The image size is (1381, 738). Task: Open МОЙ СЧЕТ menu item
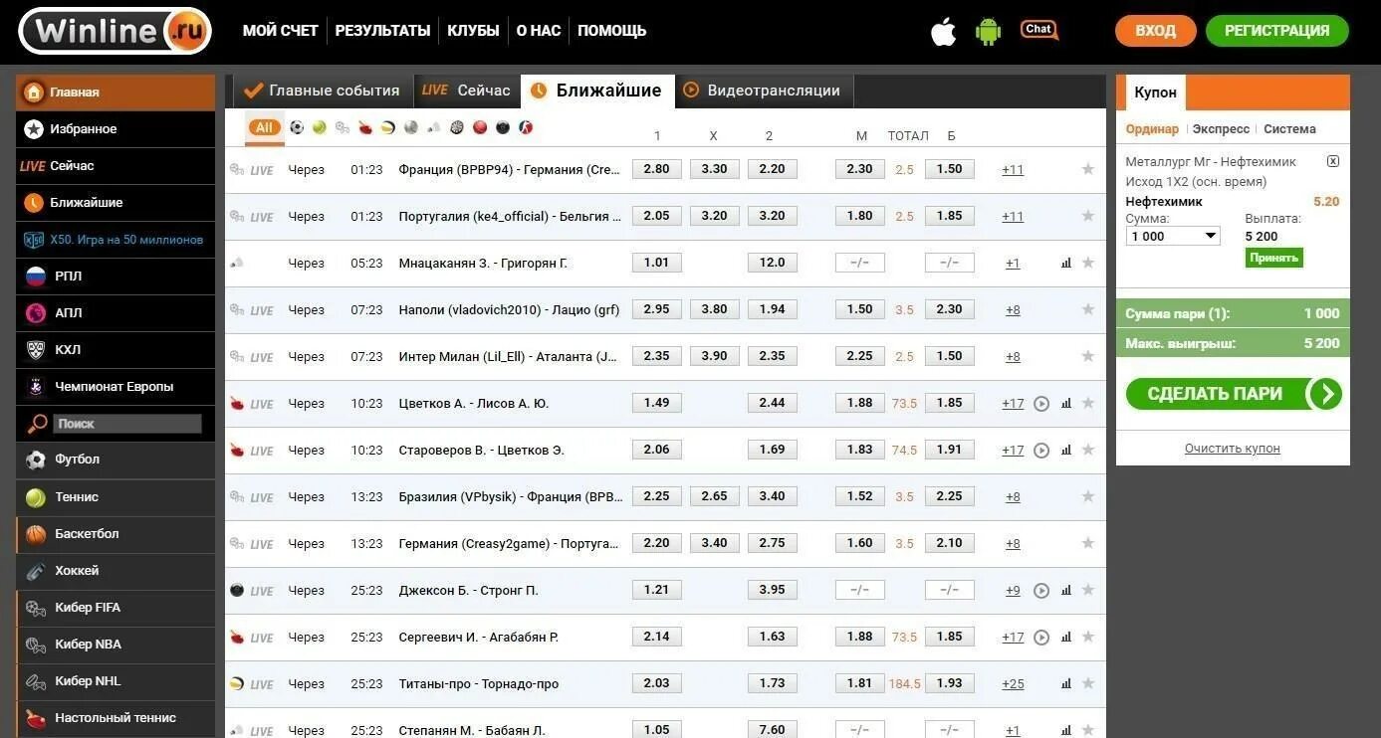(280, 31)
